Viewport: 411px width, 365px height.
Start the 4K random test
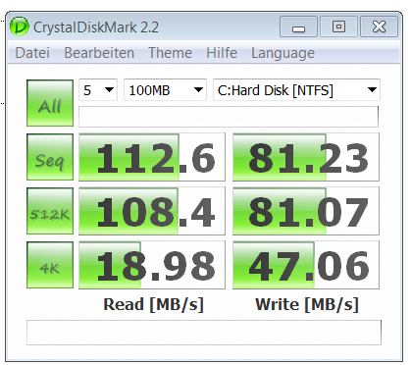(x=50, y=265)
